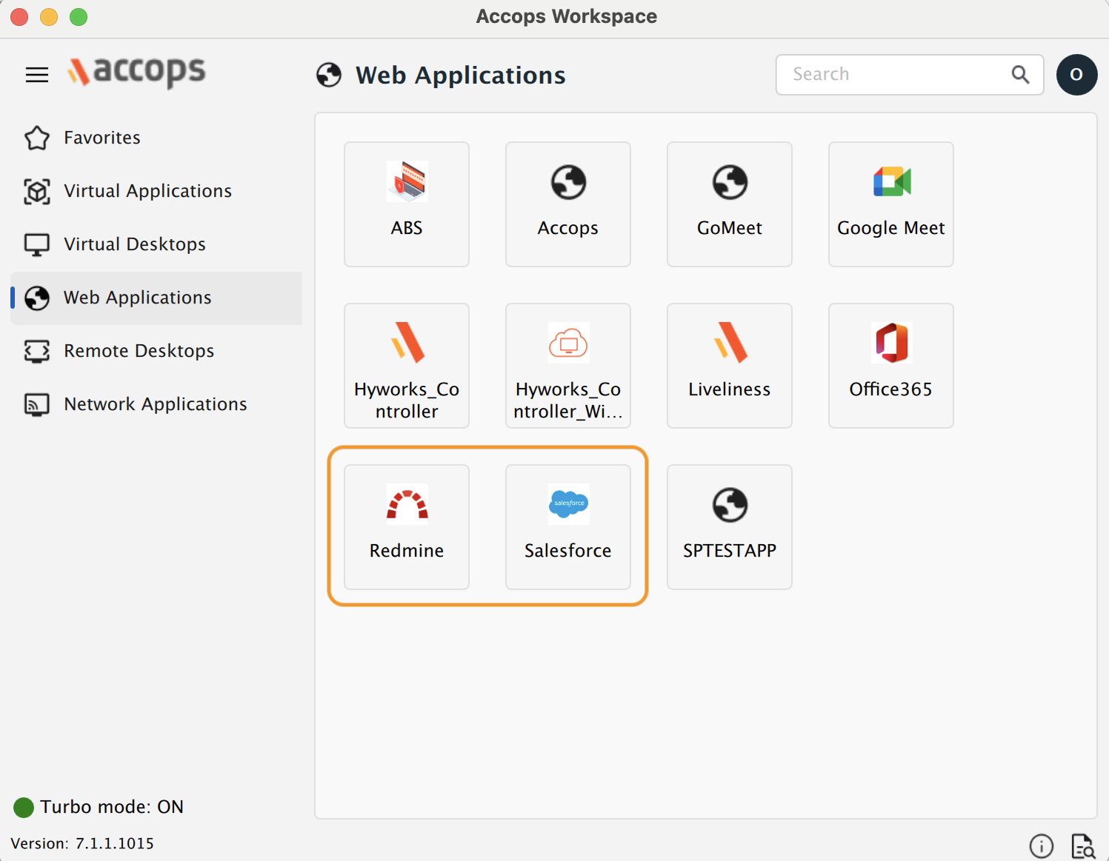Open the hamburger menu in sidebar

click(x=37, y=75)
